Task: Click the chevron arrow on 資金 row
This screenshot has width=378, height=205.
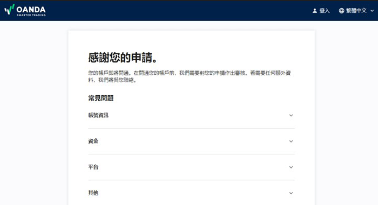Action: tap(291, 142)
